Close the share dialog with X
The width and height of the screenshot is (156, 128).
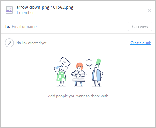[x=149, y=10]
